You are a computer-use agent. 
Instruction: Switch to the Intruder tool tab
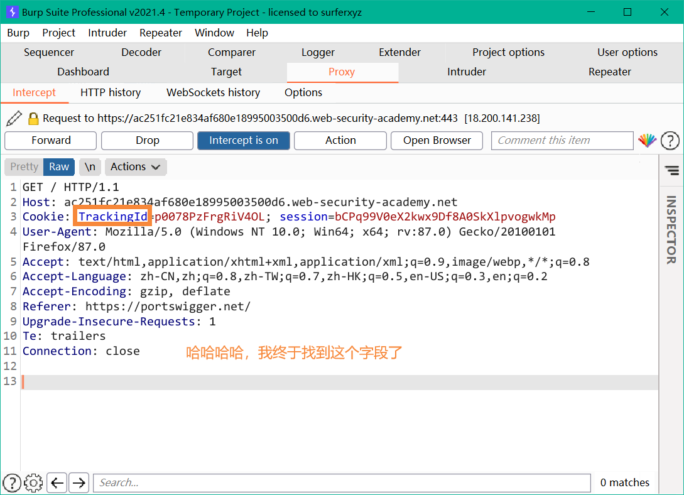coord(466,72)
